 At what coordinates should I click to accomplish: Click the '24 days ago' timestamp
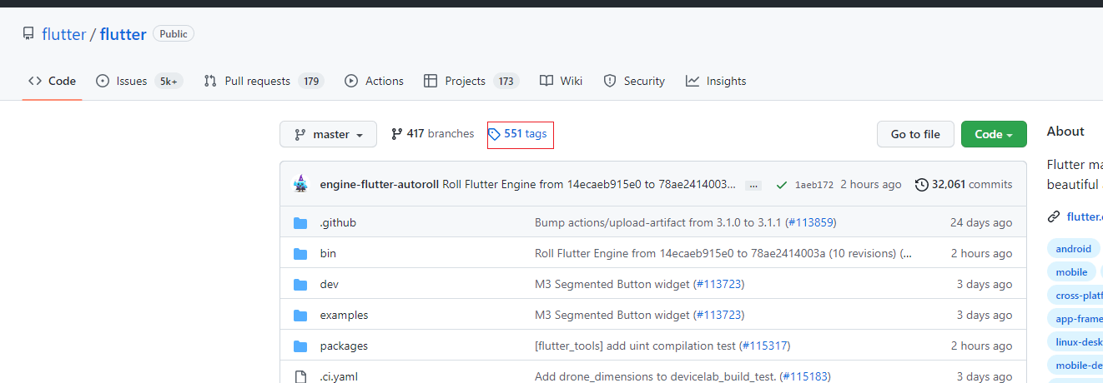pyautogui.click(x=981, y=222)
